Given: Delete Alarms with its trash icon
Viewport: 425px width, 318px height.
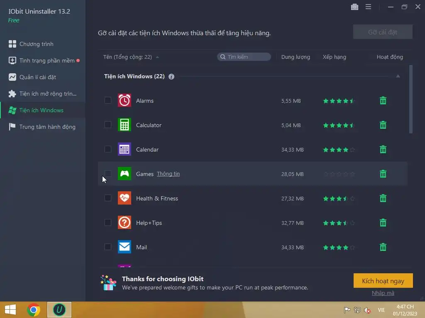Looking at the screenshot, I should point(383,100).
